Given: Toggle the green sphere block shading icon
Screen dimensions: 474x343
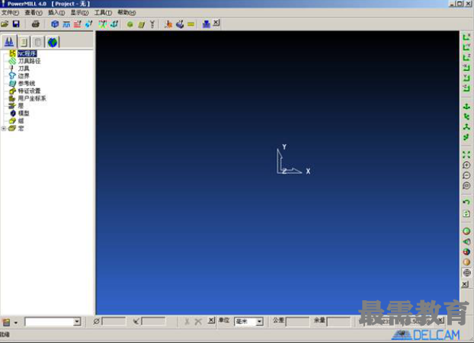Looking at the screenshot, I should (466, 232).
